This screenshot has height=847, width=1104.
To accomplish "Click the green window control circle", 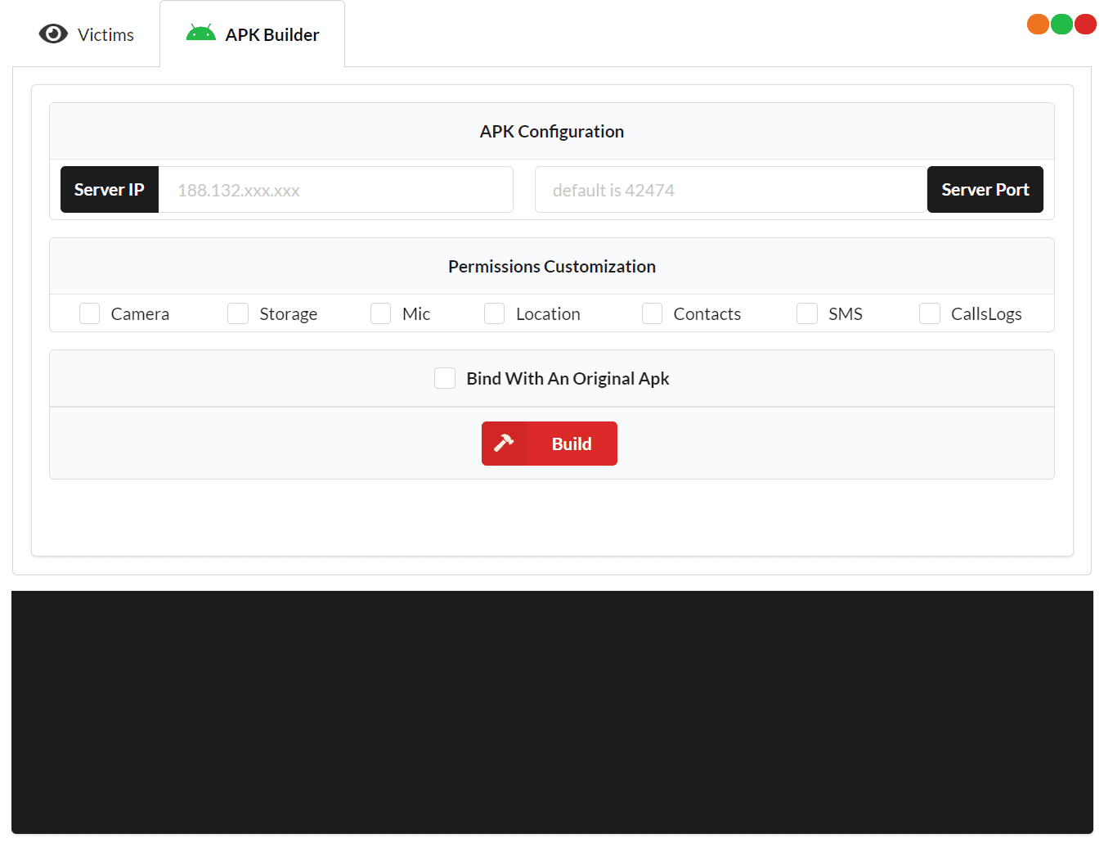I will pos(1061,24).
